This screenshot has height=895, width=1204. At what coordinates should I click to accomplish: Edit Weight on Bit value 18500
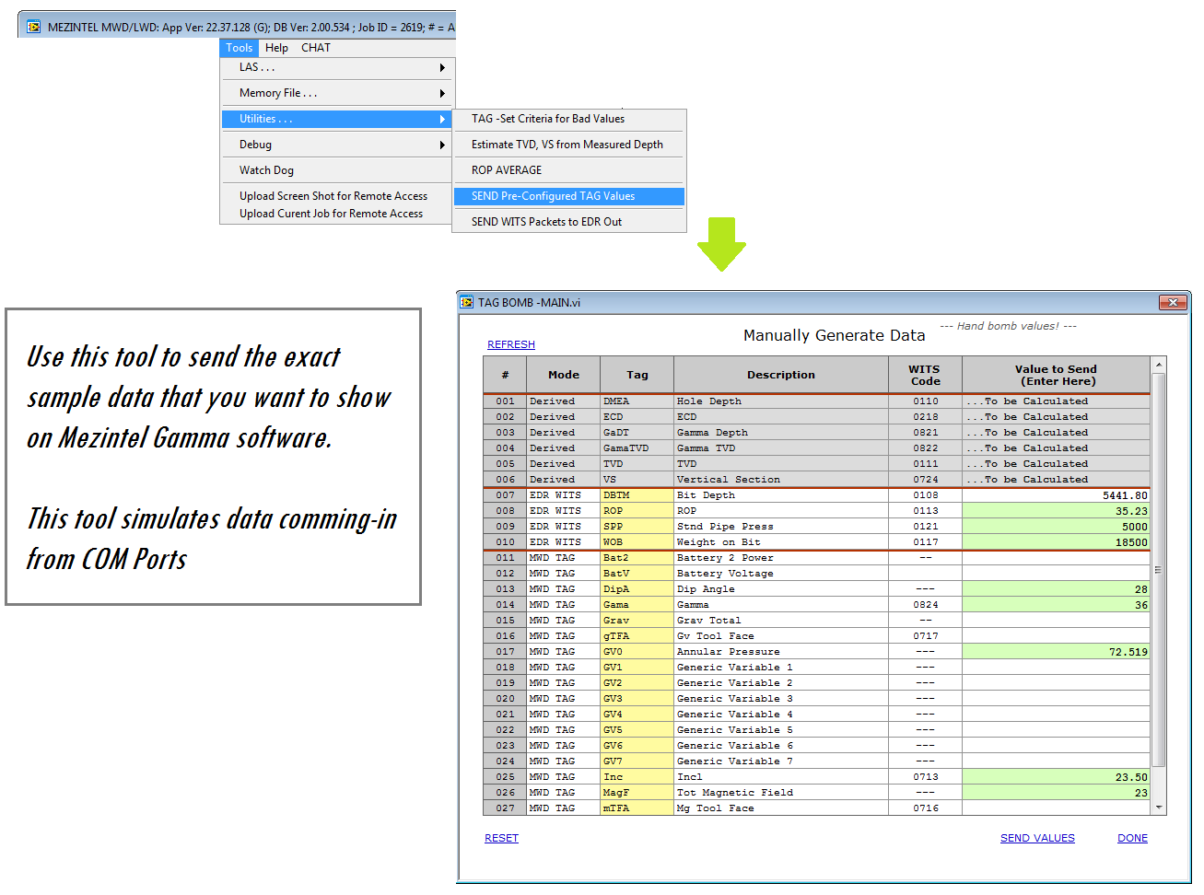point(1056,542)
